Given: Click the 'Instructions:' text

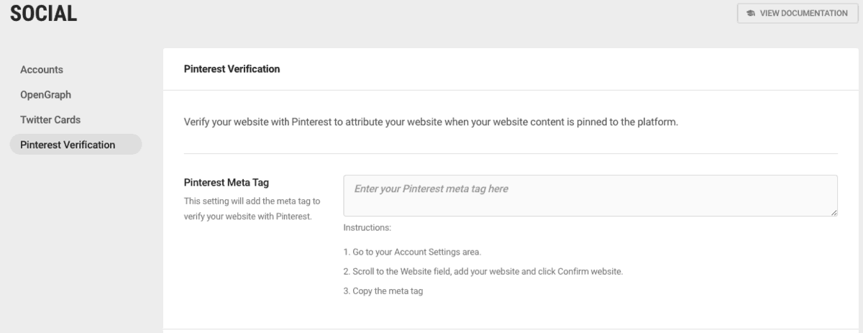Looking at the screenshot, I should [x=367, y=229].
